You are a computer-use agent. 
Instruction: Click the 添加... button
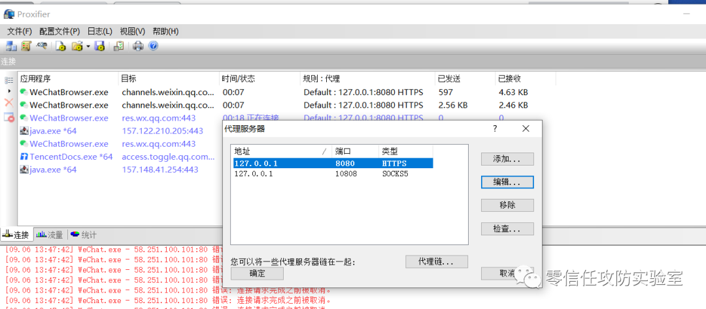click(x=507, y=159)
